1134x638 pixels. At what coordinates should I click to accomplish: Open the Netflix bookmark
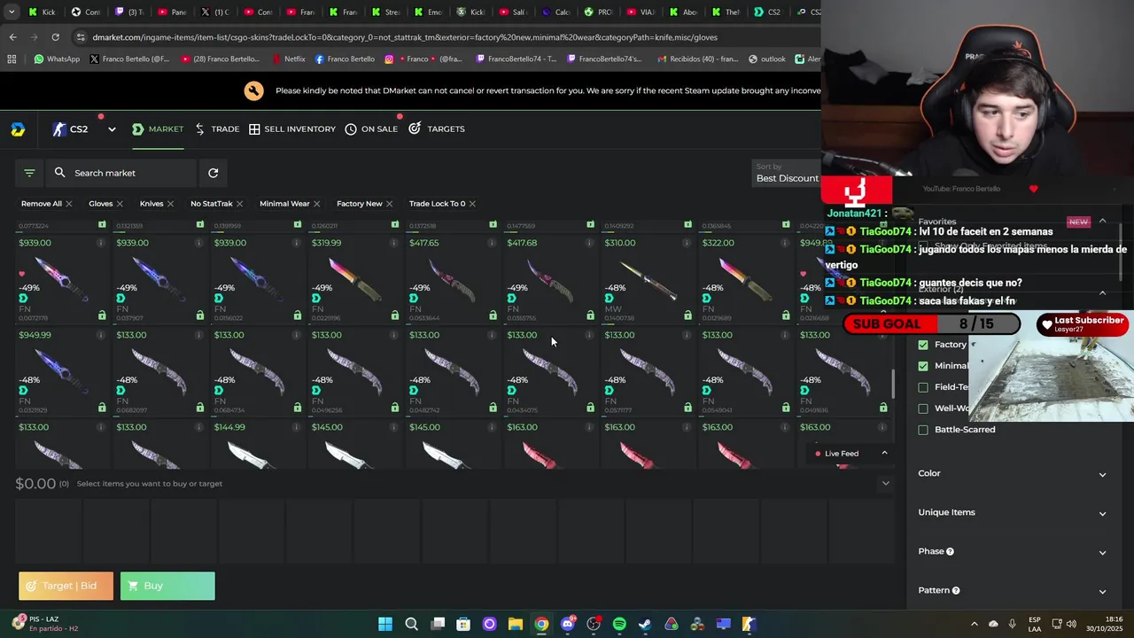[x=288, y=59]
